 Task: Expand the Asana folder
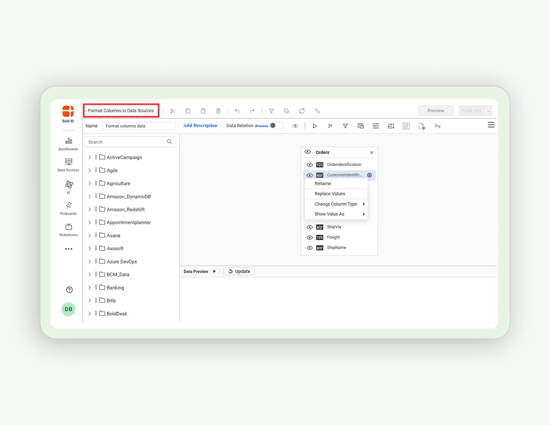(90, 235)
